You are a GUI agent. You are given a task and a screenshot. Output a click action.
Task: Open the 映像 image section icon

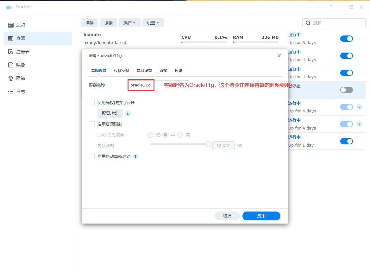[x=11, y=65]
